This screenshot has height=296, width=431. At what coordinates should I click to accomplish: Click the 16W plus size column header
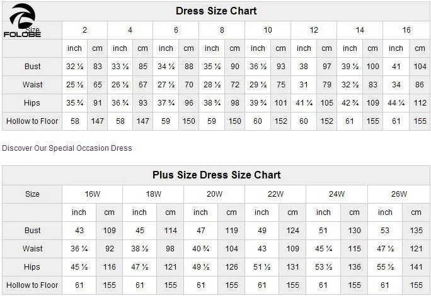(93, 194)
